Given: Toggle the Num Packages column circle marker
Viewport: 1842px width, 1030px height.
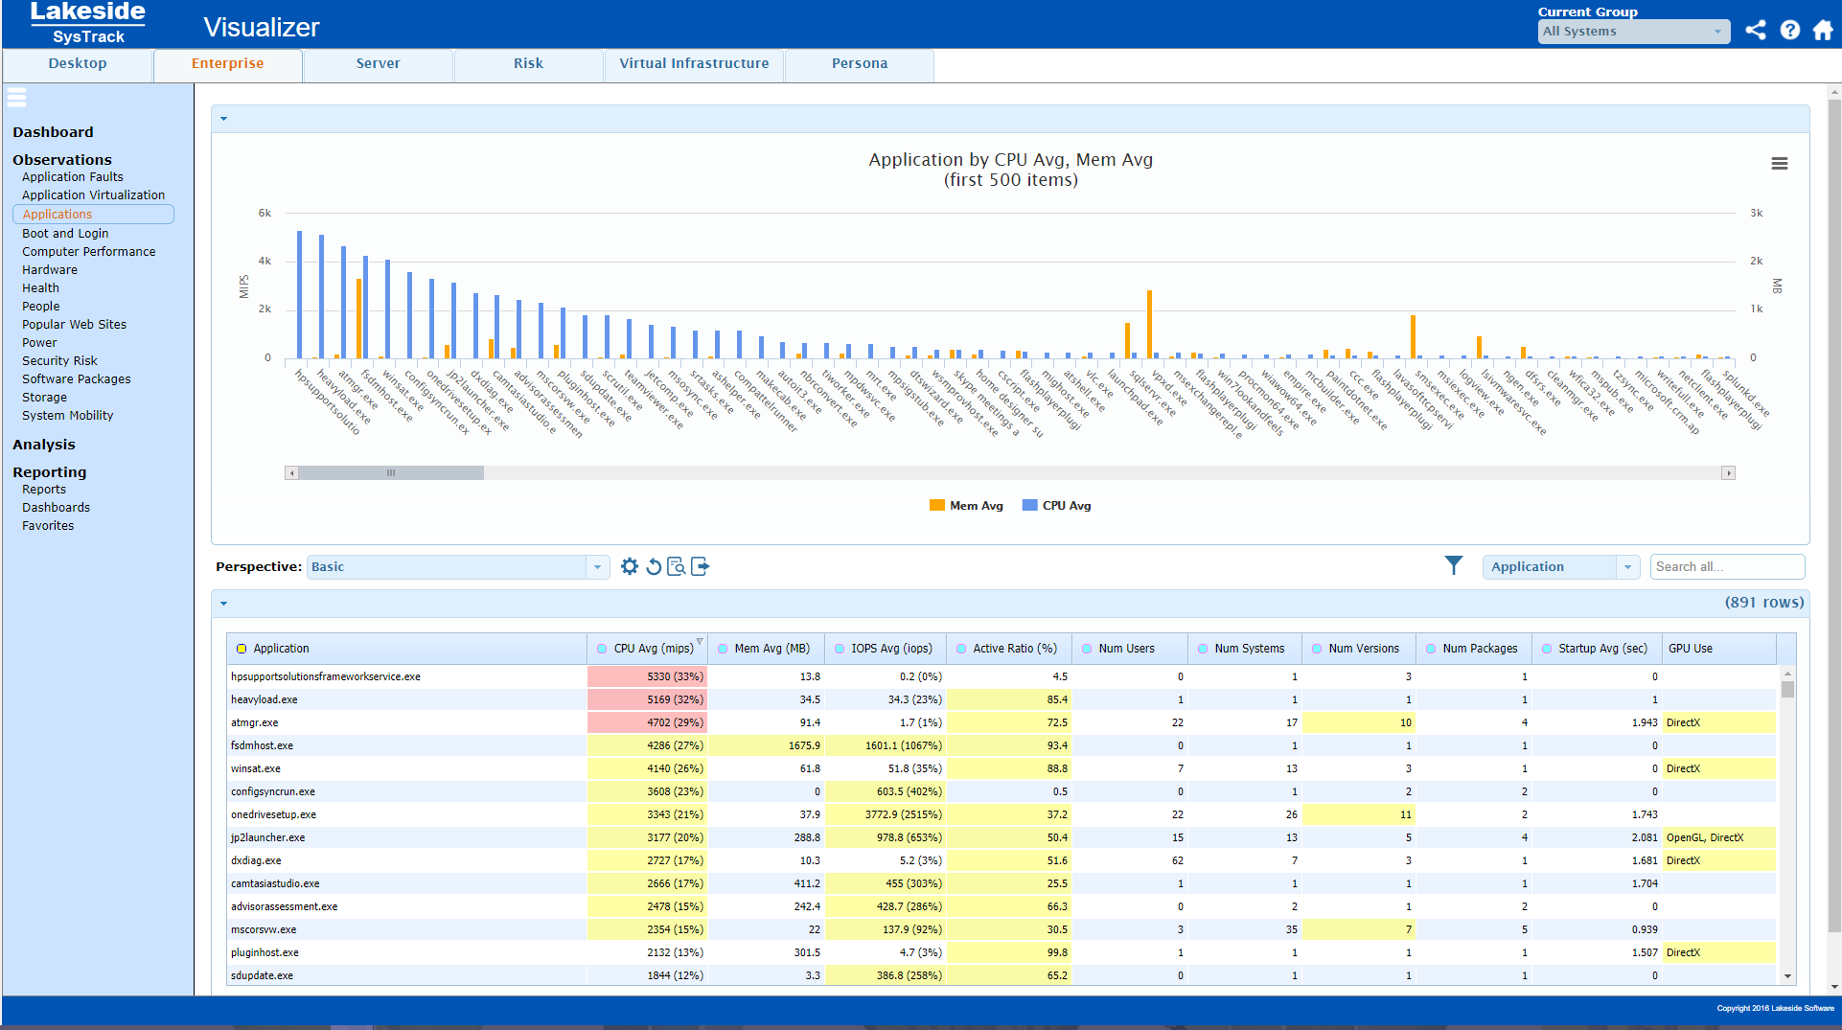Looking at the screenshot, I should [x=1431, y=649].
